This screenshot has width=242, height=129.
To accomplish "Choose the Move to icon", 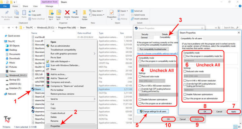I will pyautogui.click(x=51, y=13).
